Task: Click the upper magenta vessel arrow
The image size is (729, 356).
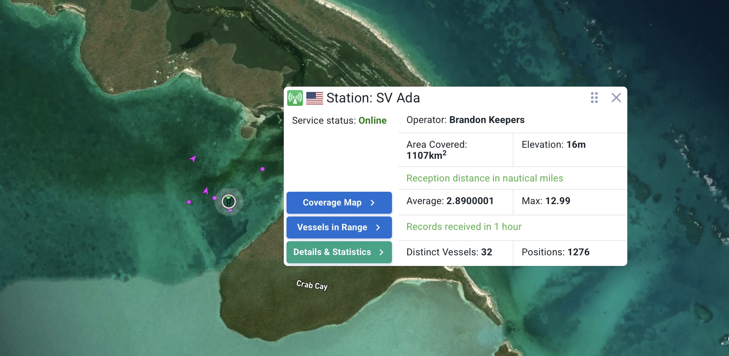Action: coord(193,158)
